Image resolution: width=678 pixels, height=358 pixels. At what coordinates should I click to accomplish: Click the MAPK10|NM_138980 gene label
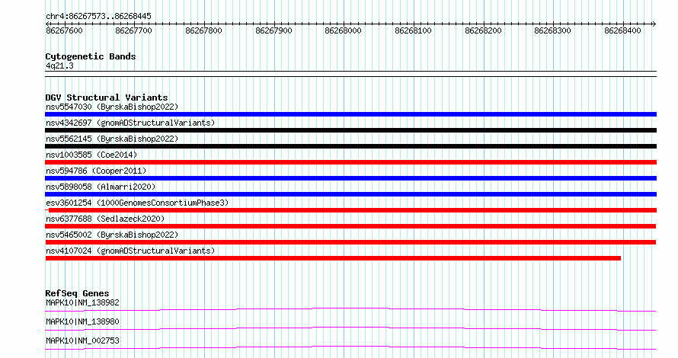[82, 321]
